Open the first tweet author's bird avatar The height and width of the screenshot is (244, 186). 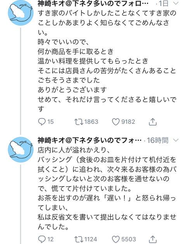pos(21,13)
